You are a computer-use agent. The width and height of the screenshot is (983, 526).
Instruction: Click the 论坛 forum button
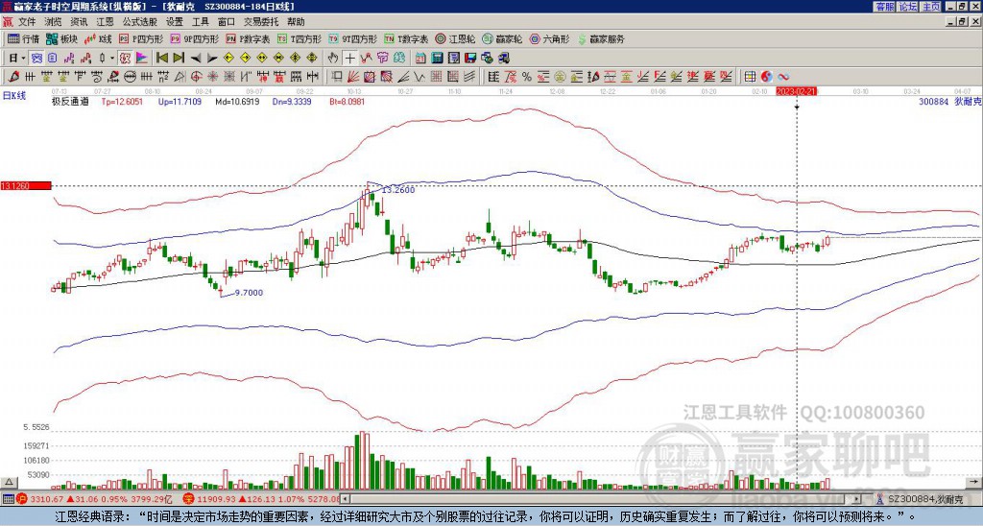907,7
